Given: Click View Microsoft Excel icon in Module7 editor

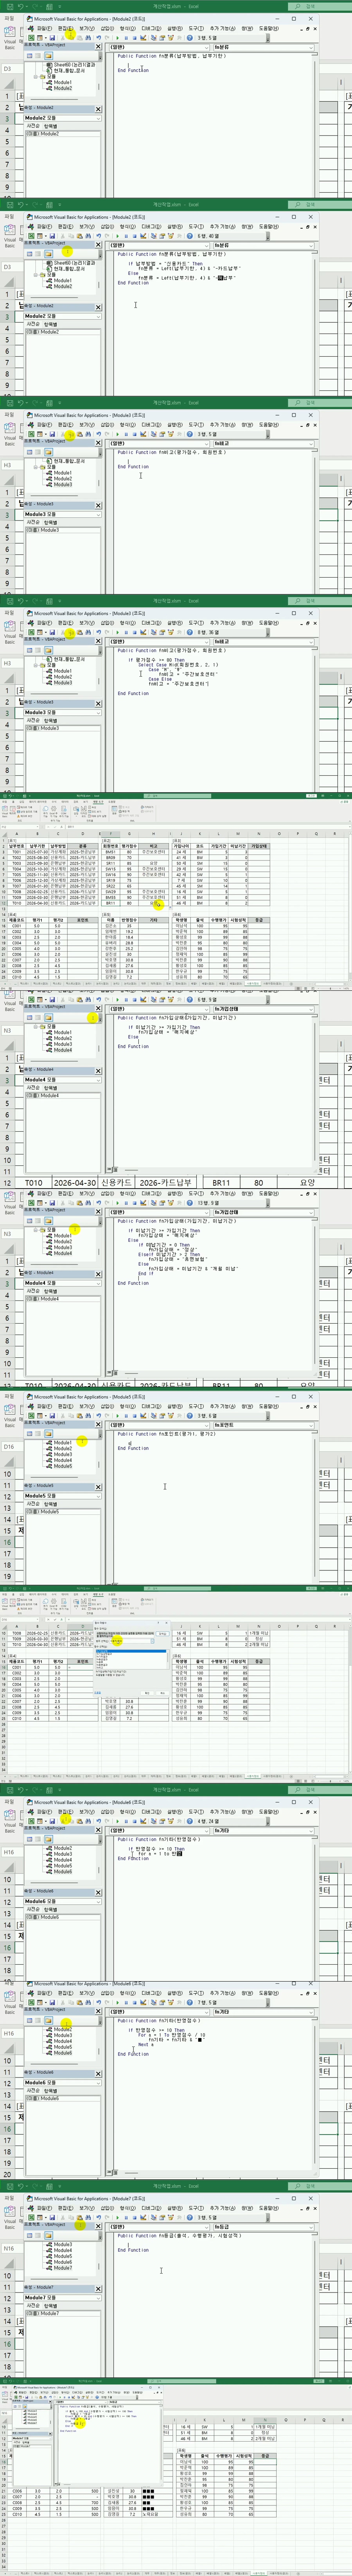Looking at the screenshot, I should 31,2217.
